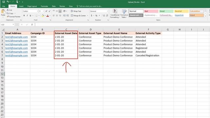Open the General number format dropdown
Screen dimensions: 210x118
click(107, 11)
